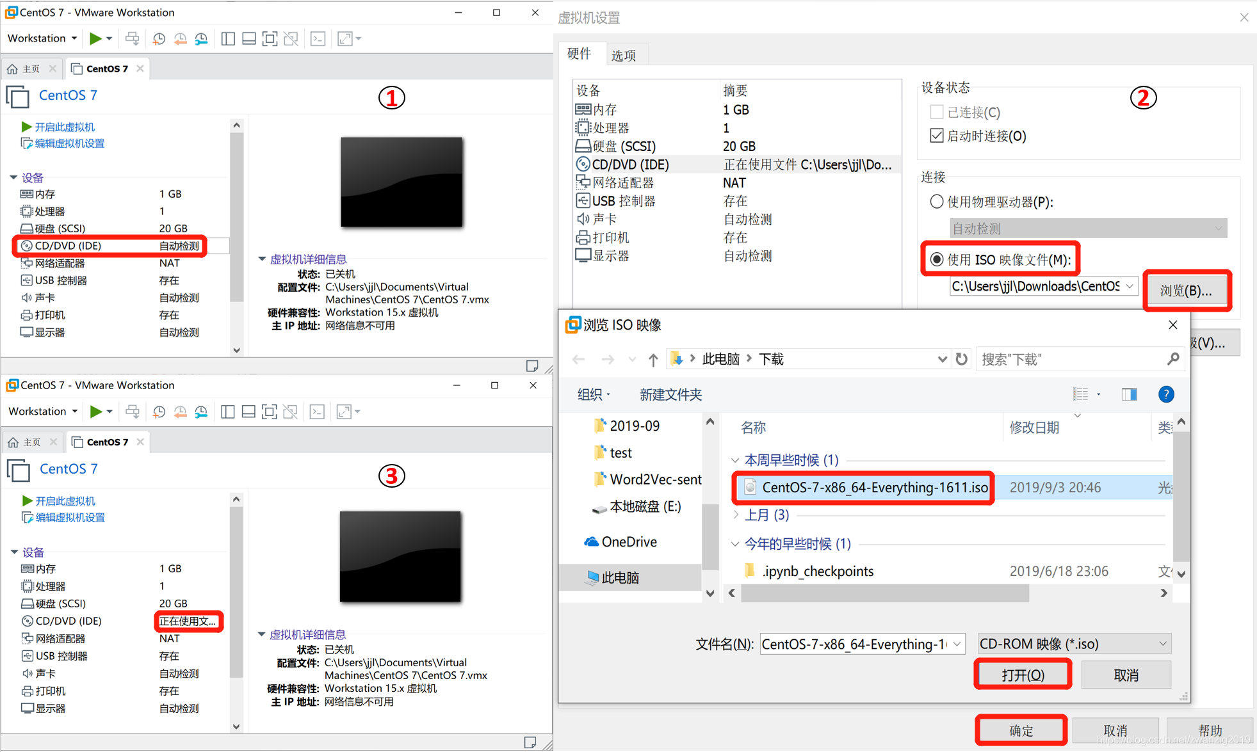Toggle the preview pane icon in the browse dialog

1129,394
